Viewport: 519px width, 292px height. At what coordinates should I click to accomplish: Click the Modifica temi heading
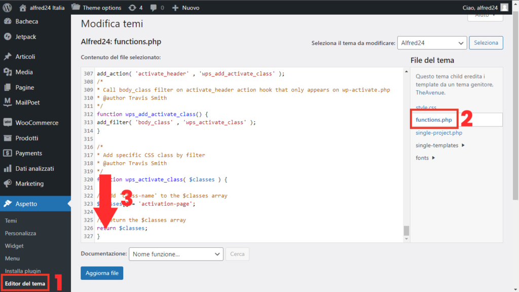(x=112, y=24)
